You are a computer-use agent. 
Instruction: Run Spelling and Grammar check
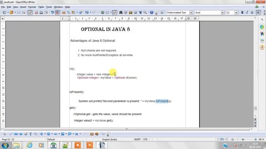(52, 12)
